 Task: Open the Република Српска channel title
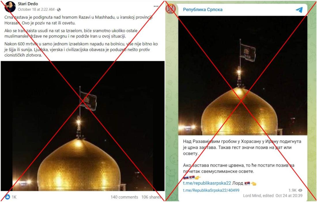coord(203,9)
